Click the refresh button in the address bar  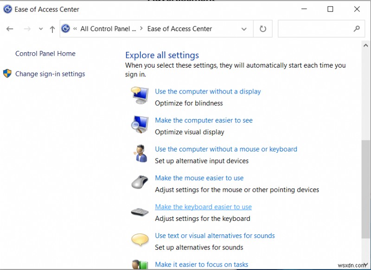click(262, 28)
